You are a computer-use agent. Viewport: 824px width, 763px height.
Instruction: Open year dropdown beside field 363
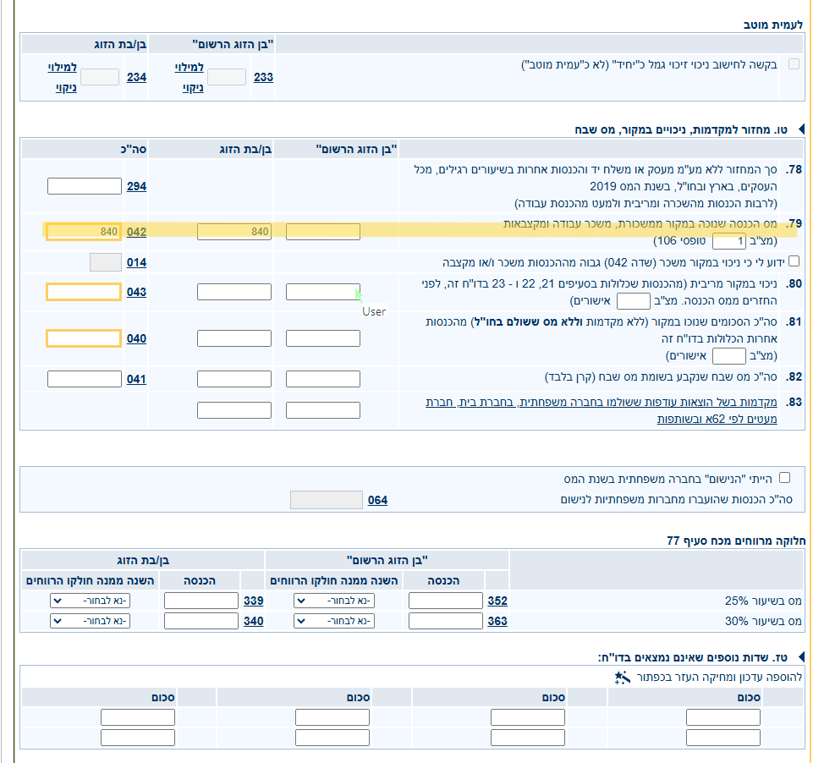334,621
